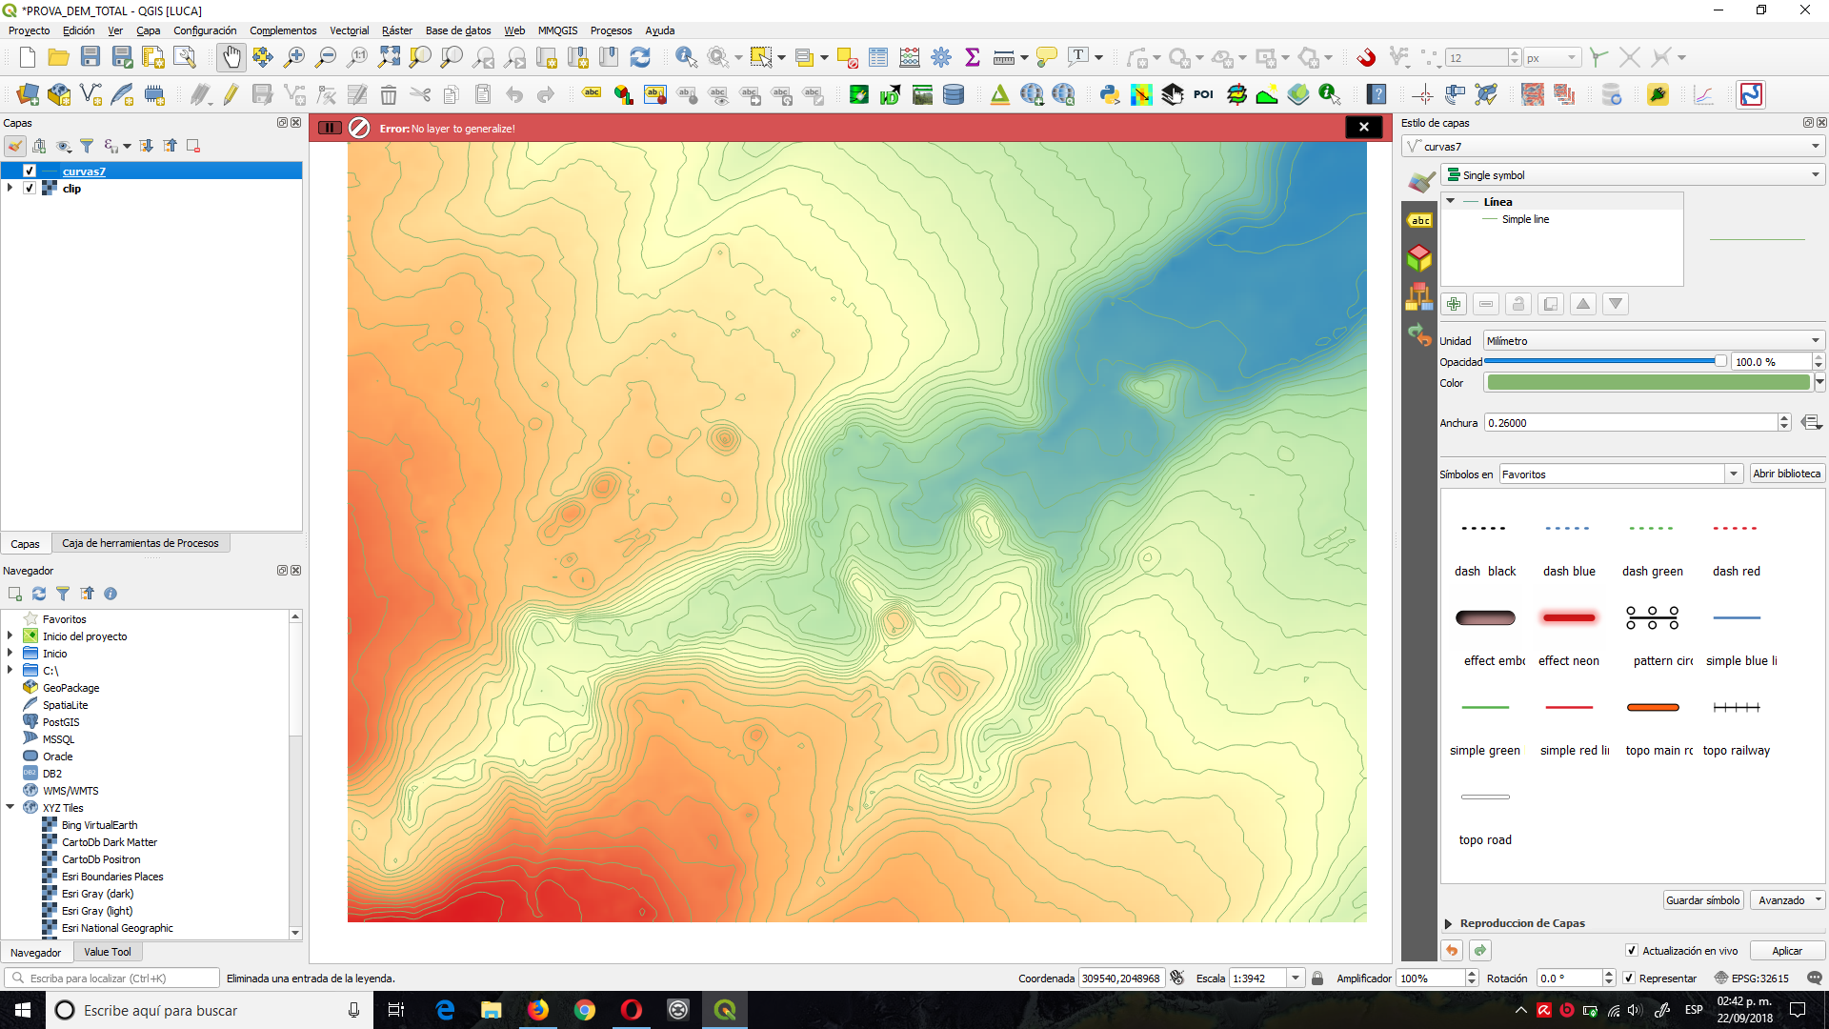1829x1029 pixels.
Task: Collapse the XYZ Tiles tree node
Action: pyautogui.click(x=10, y=808)
